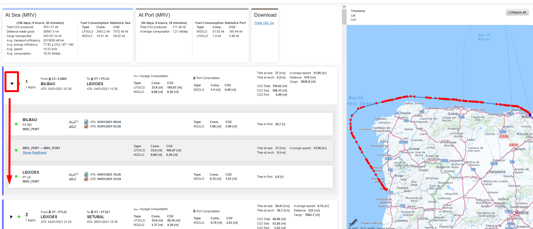
Task: Click green status dot of MRV_PORT leg
Action: pos(16,150)
